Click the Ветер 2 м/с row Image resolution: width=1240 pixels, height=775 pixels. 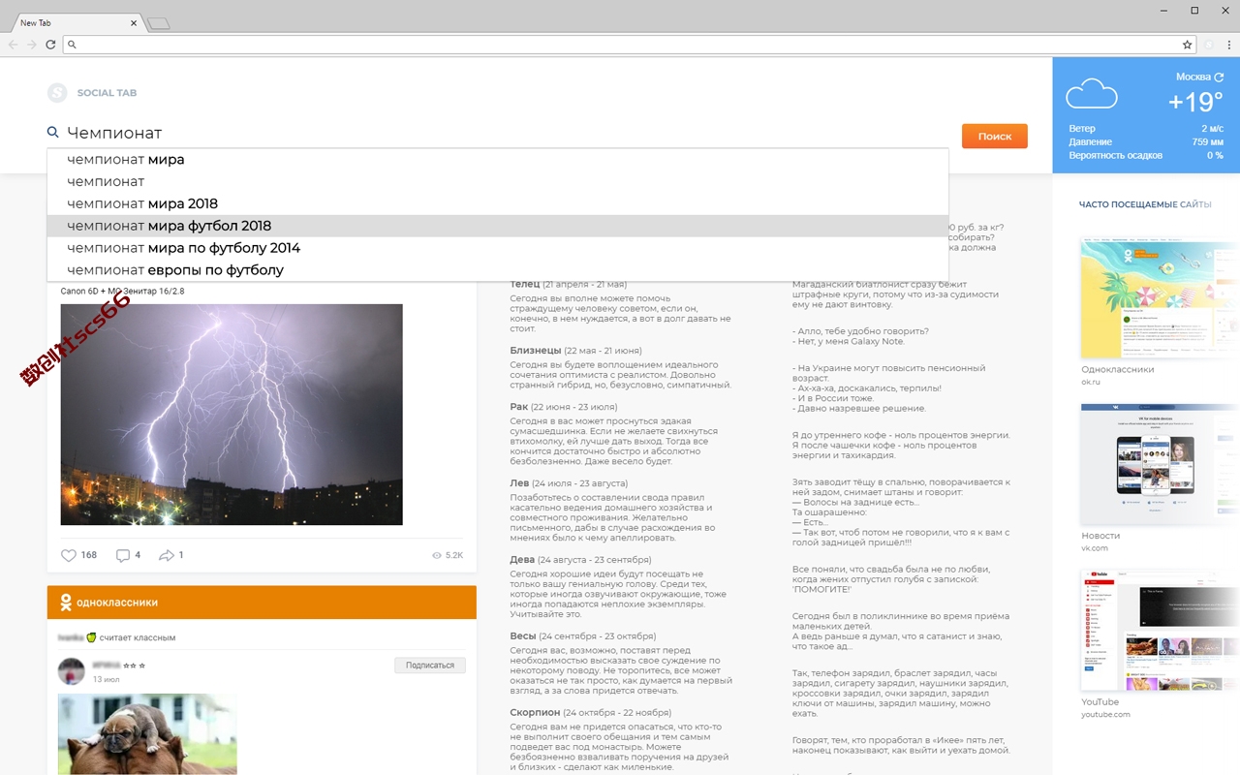coord(1146,129)
